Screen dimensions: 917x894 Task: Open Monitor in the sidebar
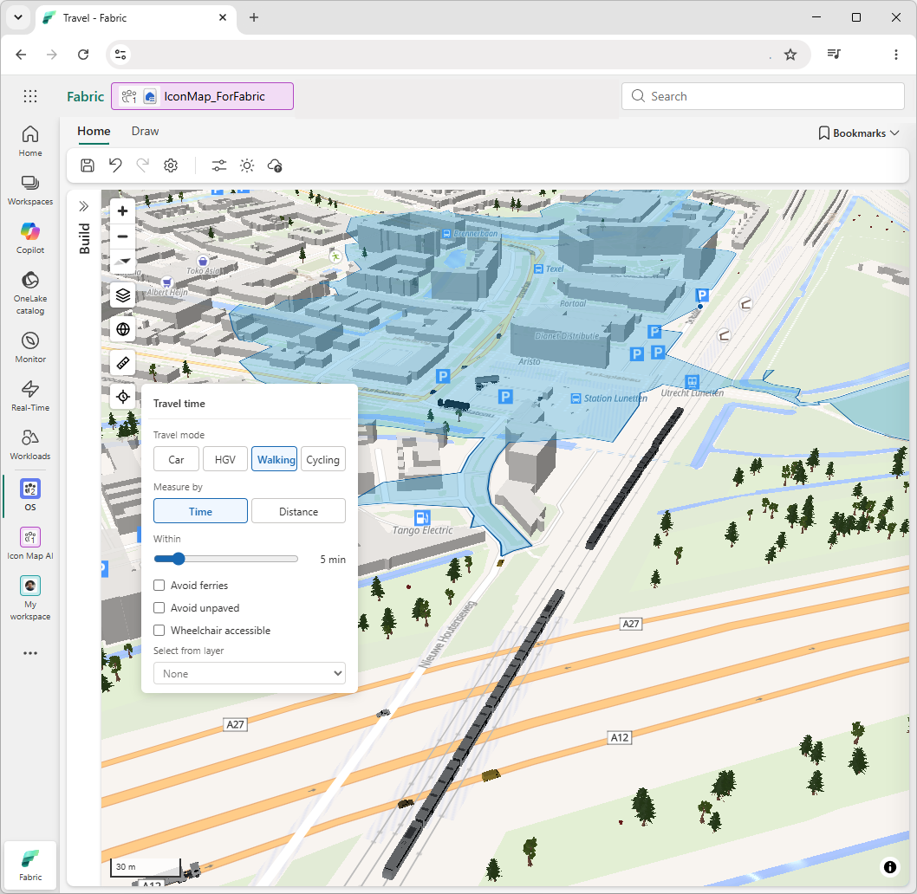[x=30, y=347]
